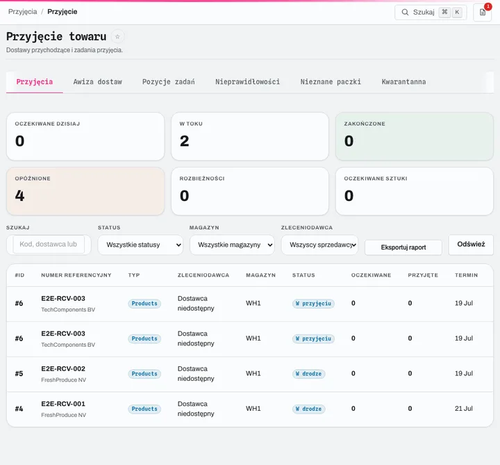
Task: Click FreshProduce NV under E2E-RCV-002
Action: click(63, 380)
